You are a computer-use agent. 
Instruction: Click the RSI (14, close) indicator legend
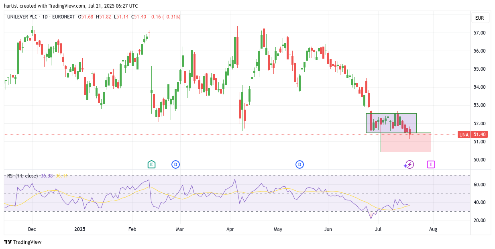(x=22, y=176)
